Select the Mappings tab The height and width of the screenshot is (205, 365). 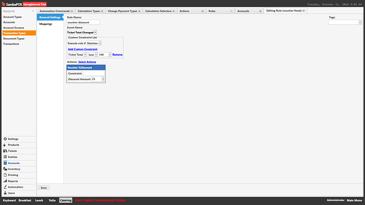(x=45, y=24)
